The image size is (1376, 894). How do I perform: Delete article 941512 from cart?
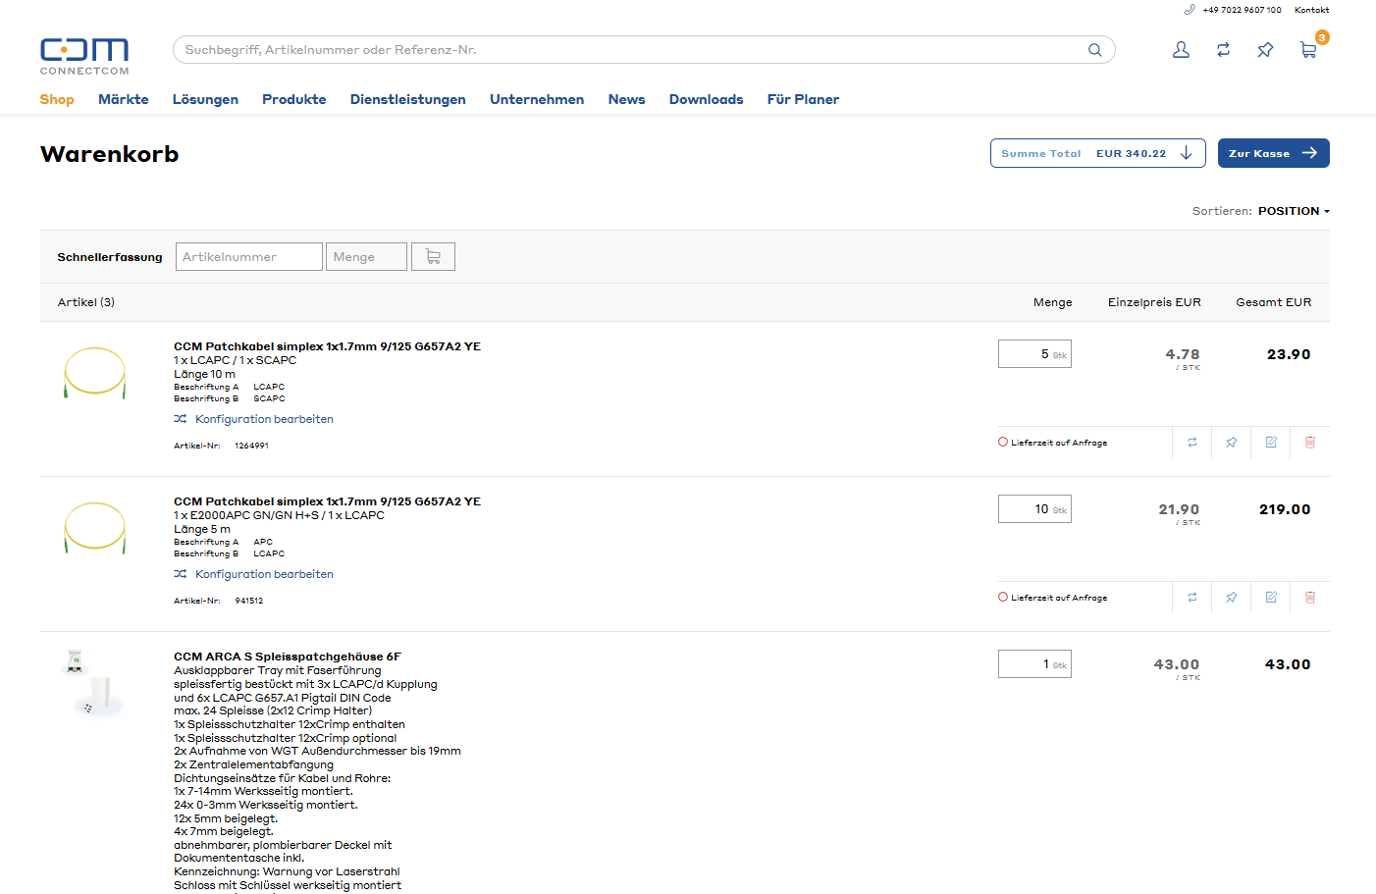(x=1310, y=598)
